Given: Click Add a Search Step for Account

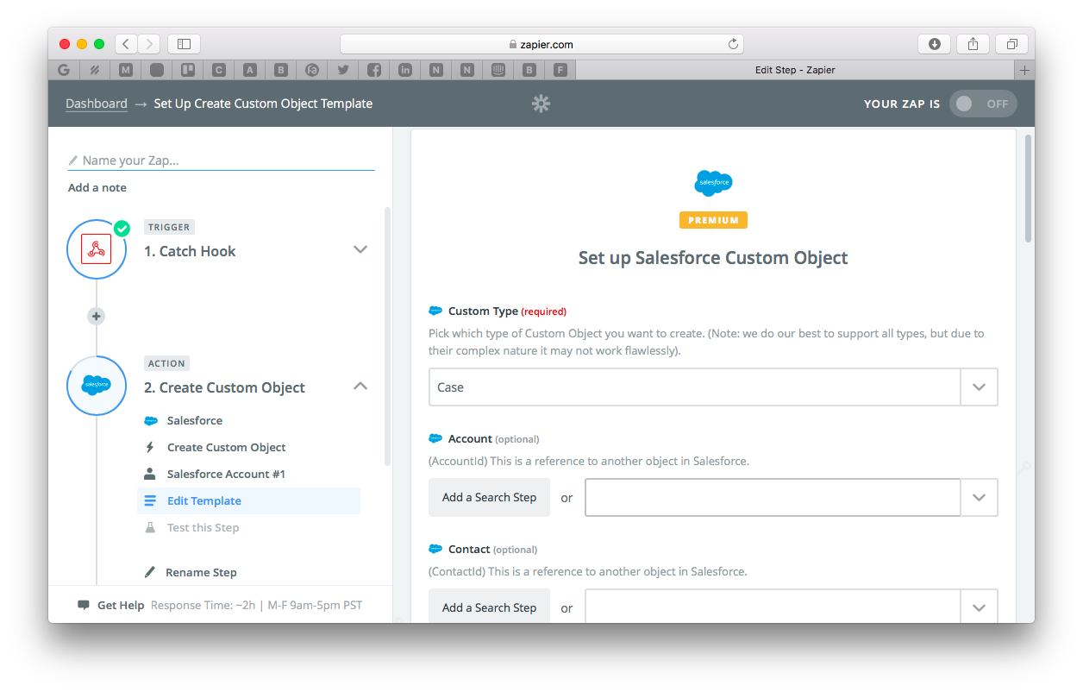Looking at the screenshot, I should click(489, 497).
